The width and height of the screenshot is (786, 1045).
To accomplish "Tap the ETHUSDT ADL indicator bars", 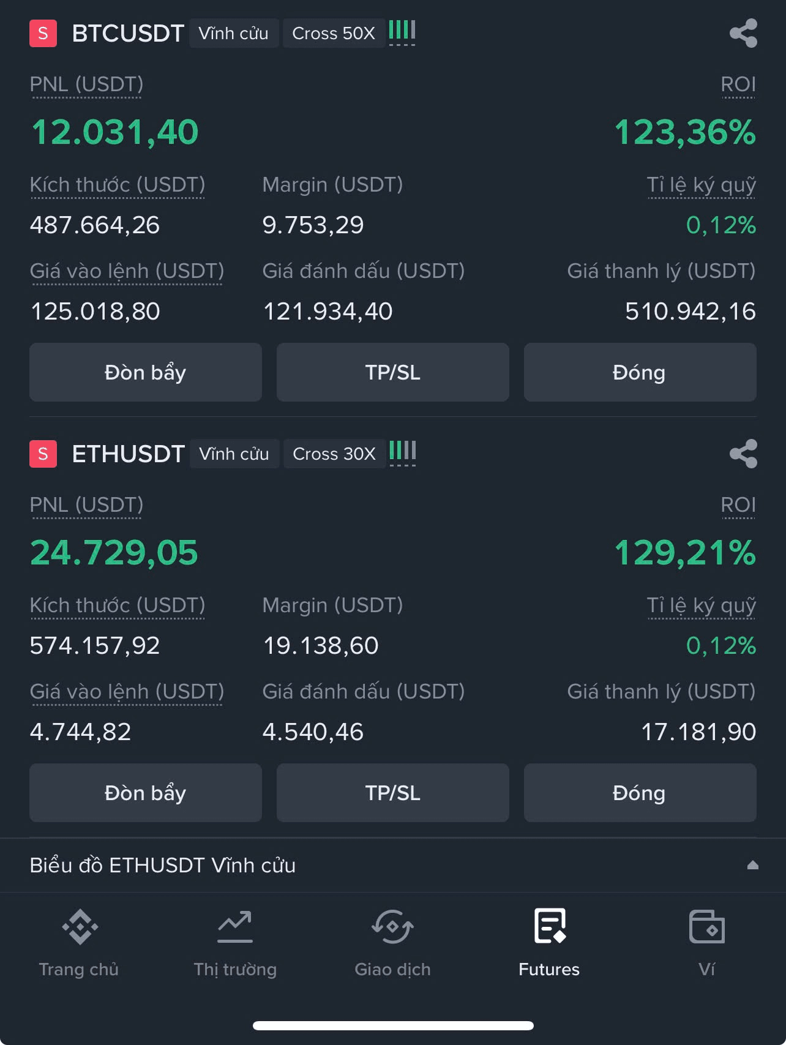I will point(402,452).
